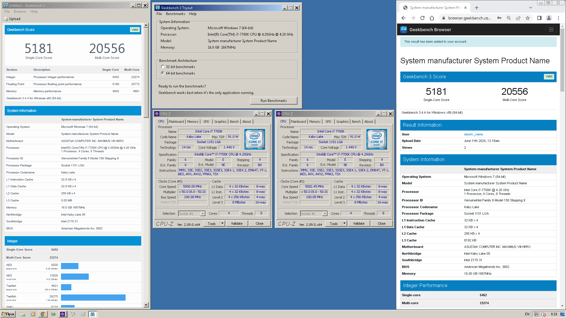Expand Geekbench Browser hamburger menu

point(551,29)
